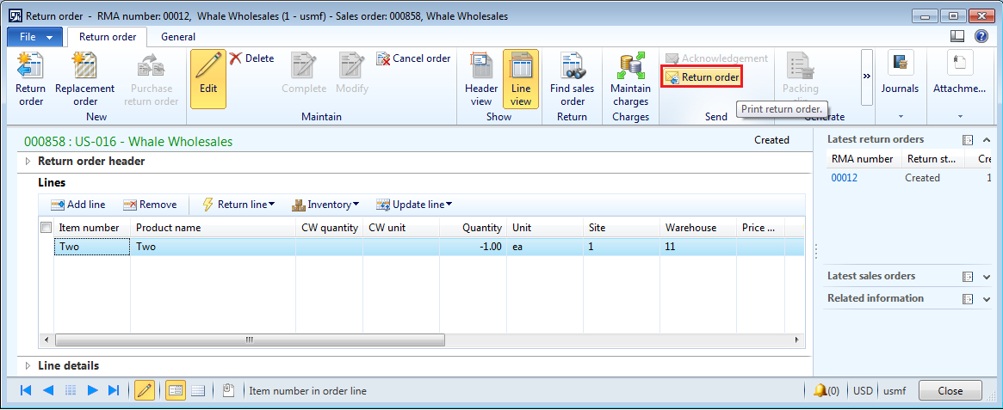1003x410 pixels.
Task: Expand the Line details section
Action: click(x=28, y=366)
